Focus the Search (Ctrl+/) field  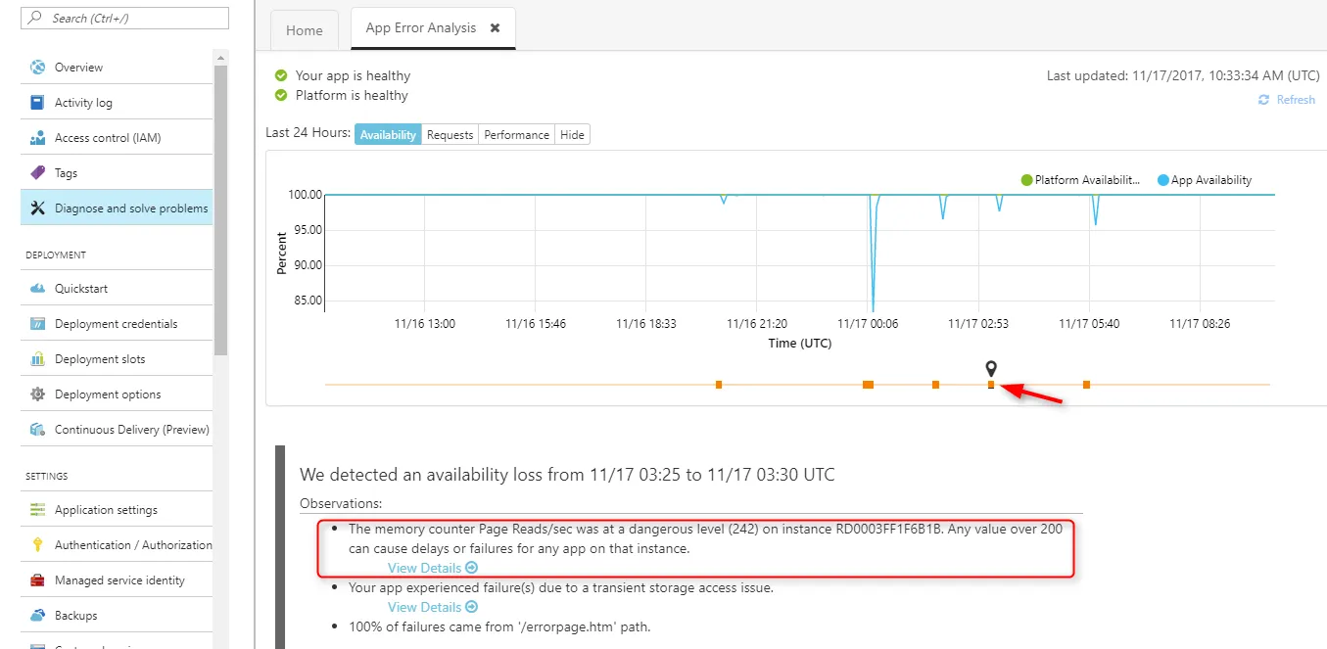[124, 18]
